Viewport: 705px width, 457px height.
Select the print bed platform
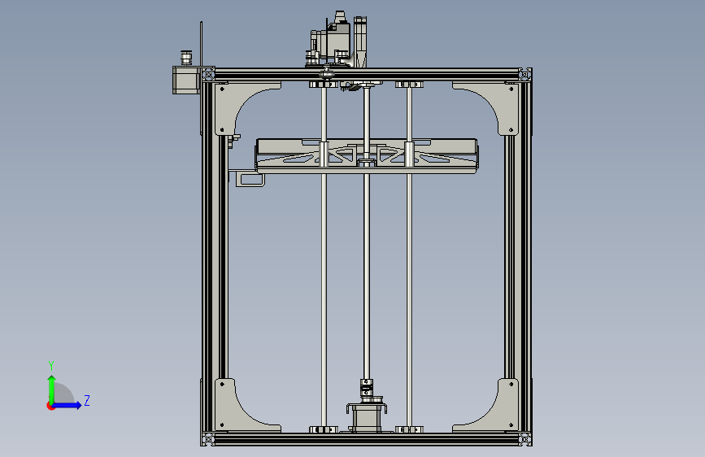tap(367, 155)
